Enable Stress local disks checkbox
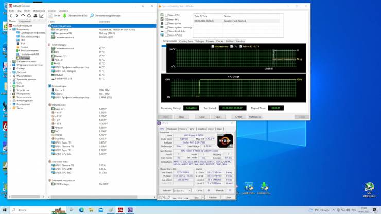The height and width of the screenshot is (214, 381). (x=166, y=31)
